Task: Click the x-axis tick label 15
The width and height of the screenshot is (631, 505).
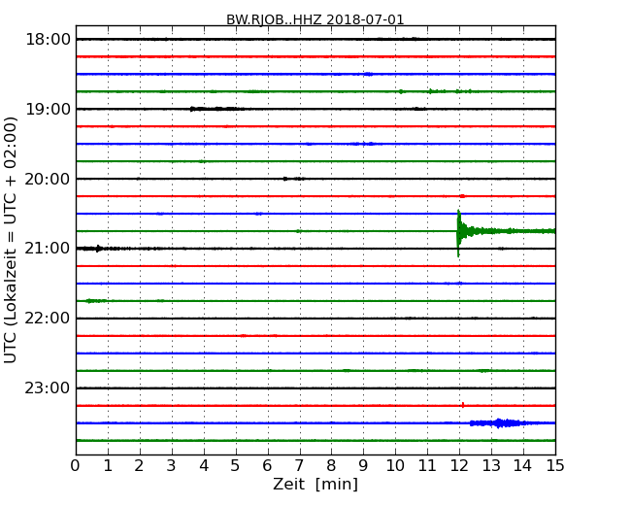Action: [x=555, y=466]
